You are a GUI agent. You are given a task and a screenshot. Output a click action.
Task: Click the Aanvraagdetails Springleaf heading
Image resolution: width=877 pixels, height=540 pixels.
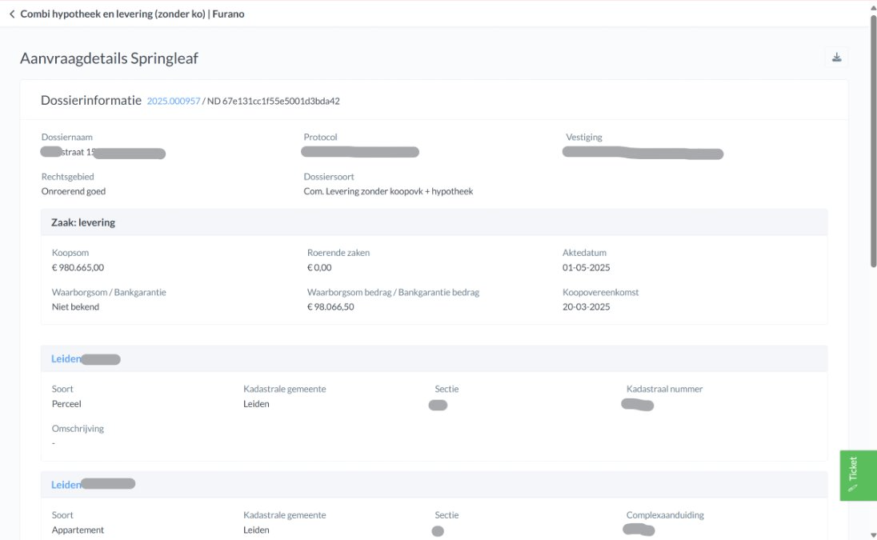pyautogui.click(x=109, y=58)
